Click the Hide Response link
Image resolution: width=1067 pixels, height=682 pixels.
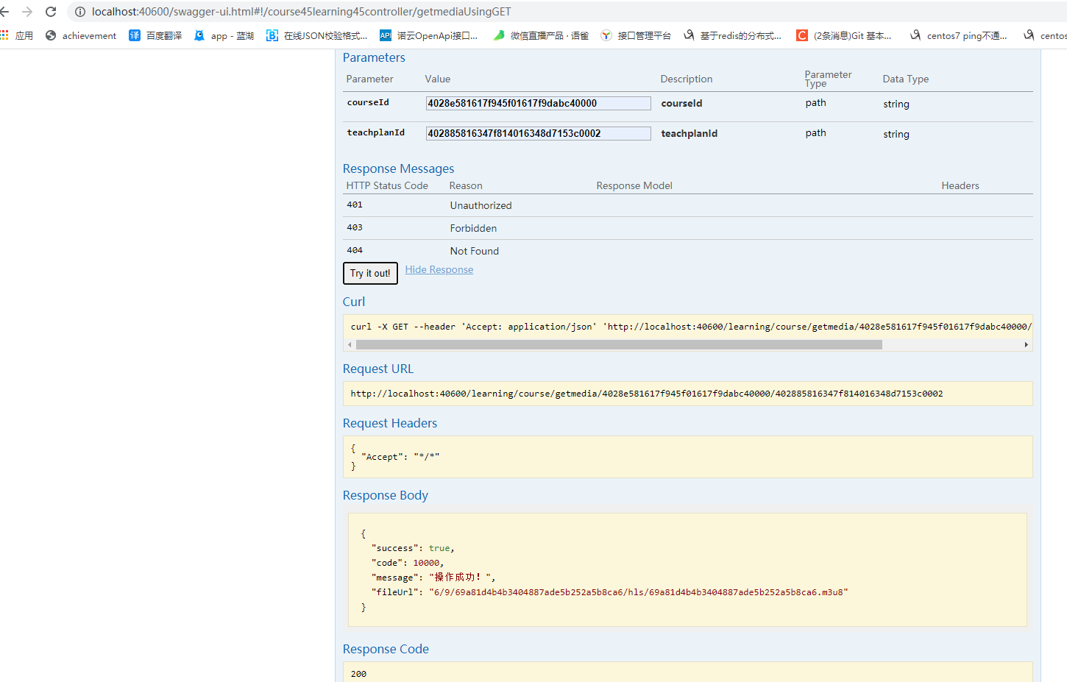tap(439, 270)
